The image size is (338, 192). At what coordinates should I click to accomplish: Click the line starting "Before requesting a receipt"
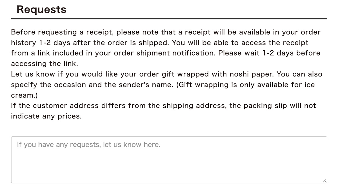[166, 32]
